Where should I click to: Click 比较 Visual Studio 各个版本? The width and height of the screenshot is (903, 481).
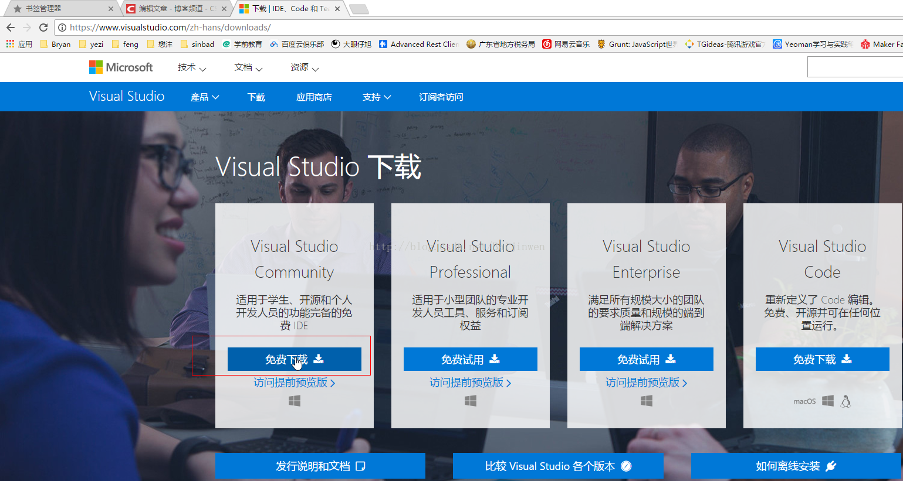(x=558, y=466)
